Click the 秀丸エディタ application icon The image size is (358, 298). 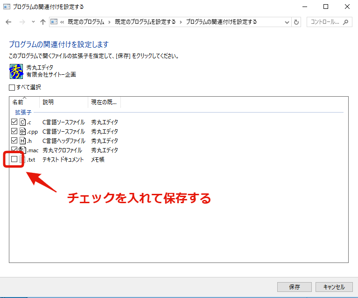point(16,71)
